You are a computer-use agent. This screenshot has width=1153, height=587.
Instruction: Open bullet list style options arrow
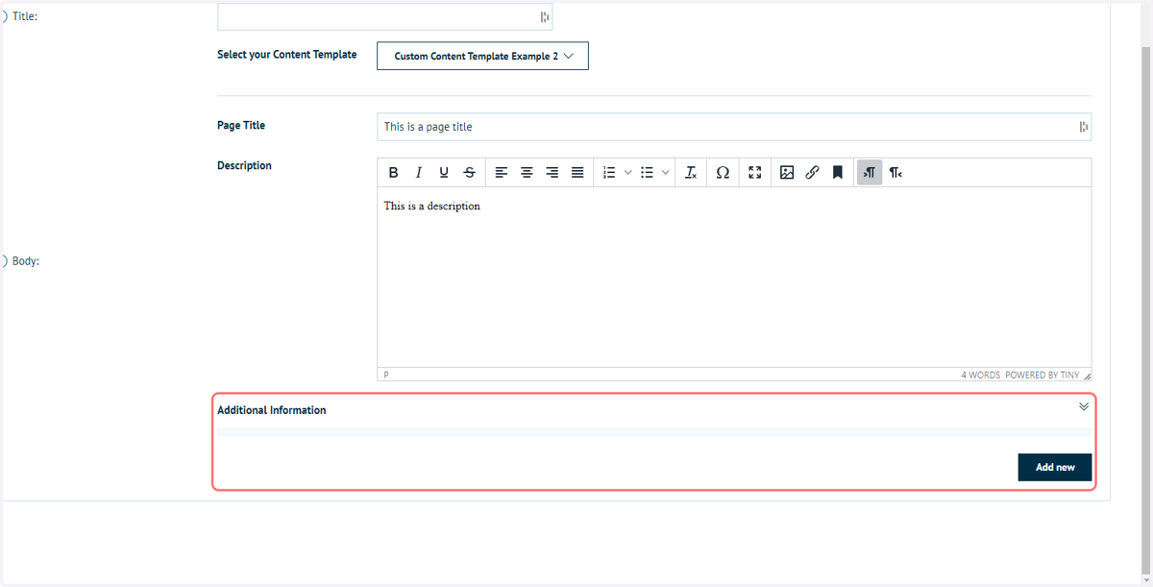click(x=666, y=173)
